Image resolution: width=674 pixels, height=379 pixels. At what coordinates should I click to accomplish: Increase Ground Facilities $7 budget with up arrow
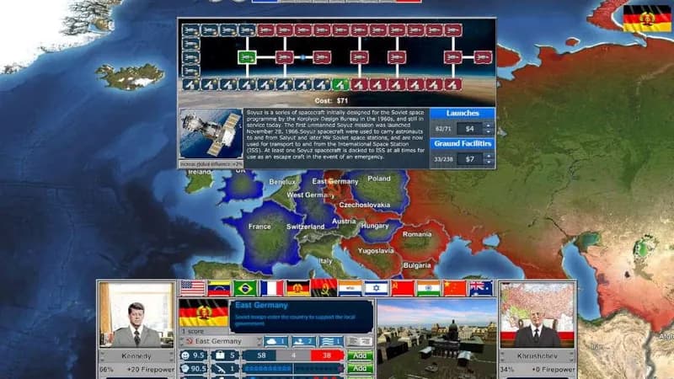tap(489, 156)
